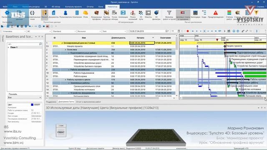The height and width of the screenshot is (150, 267).
Task: Click the red focus-time marker on timeline
Action: 217,40
